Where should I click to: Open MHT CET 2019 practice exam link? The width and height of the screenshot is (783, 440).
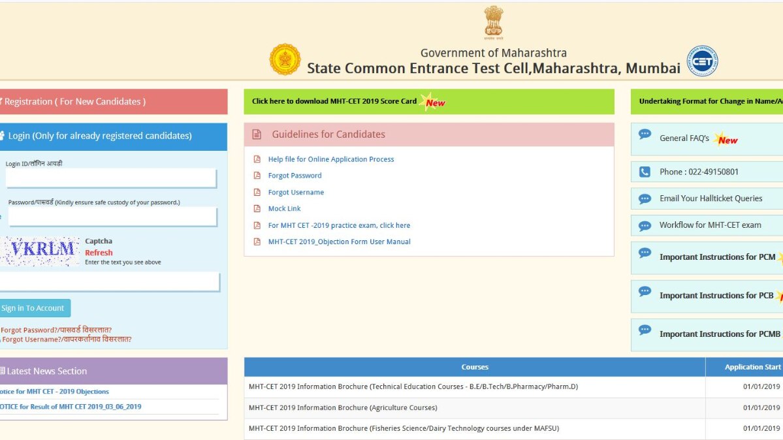339,225
